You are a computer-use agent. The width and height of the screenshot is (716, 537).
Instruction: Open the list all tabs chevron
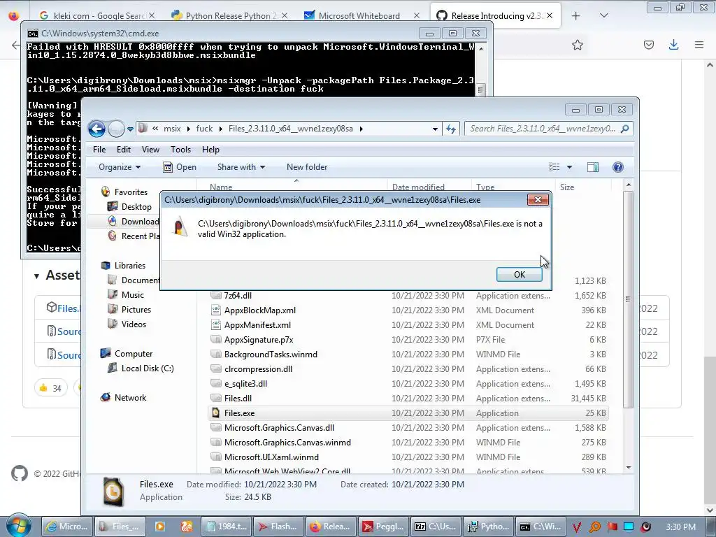coord(603,15)
